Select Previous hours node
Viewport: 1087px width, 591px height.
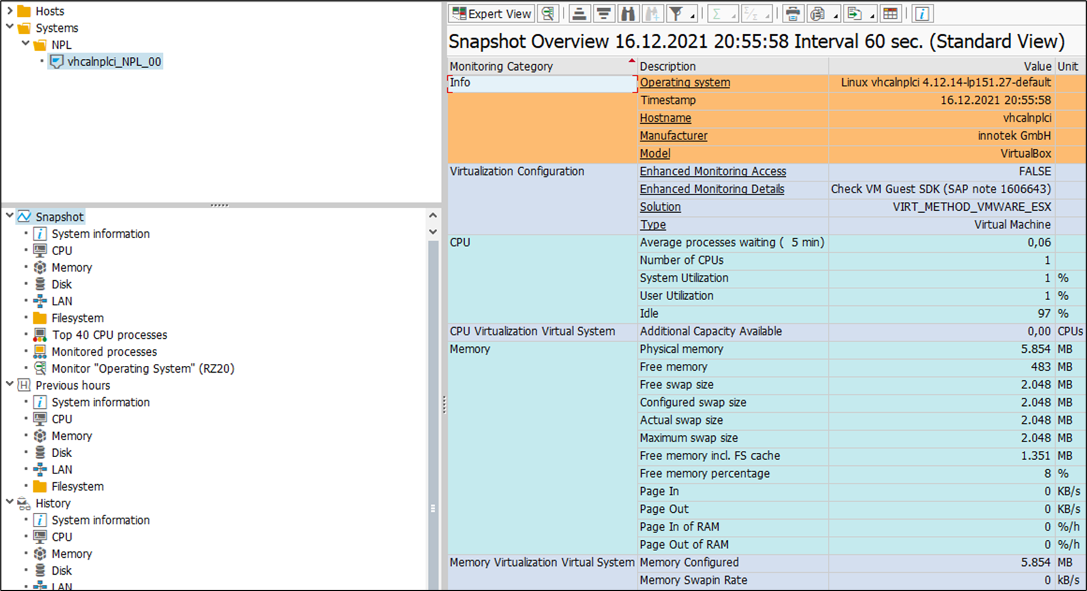coord(73,385)
